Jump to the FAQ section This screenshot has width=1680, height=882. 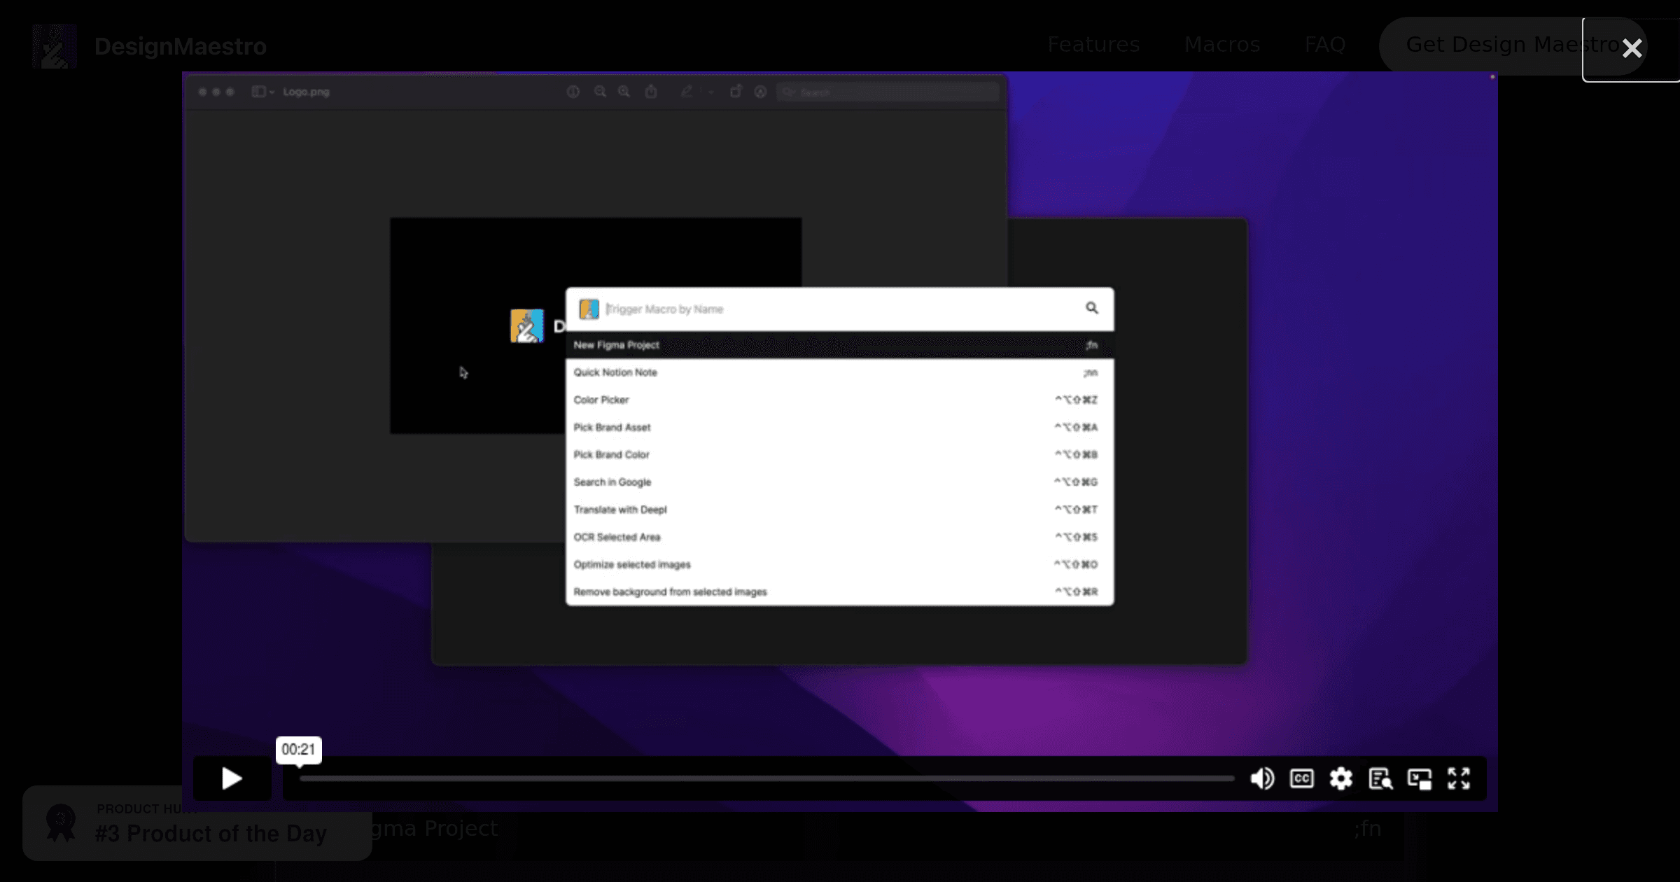1325,45
